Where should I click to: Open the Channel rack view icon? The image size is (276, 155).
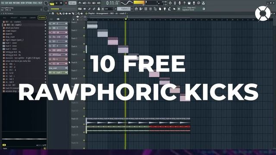(x=146, y=9)
